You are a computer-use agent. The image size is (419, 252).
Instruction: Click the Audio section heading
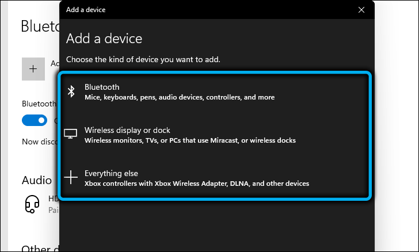pos(37,180)
